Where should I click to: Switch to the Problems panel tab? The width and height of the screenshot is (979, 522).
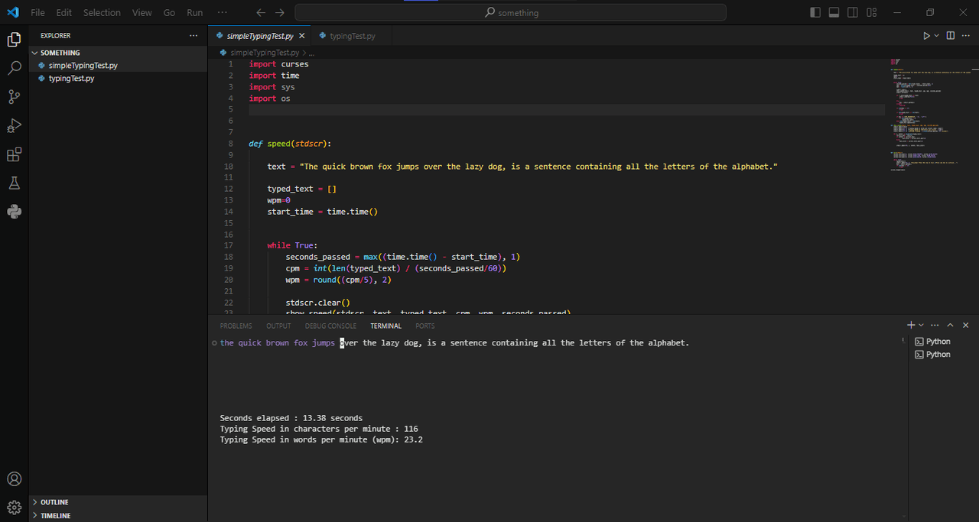236,326
